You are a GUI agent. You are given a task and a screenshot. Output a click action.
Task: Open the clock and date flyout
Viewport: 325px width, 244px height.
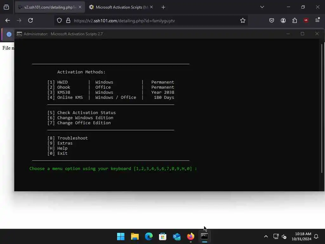[302, 236]
